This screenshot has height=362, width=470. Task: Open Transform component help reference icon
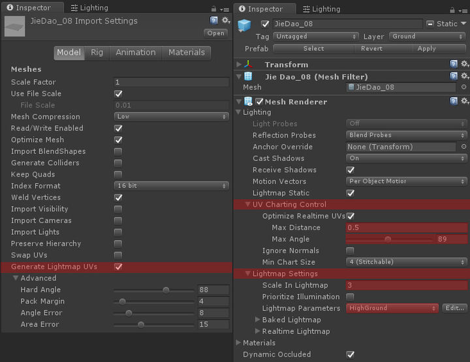pos(454,65)
